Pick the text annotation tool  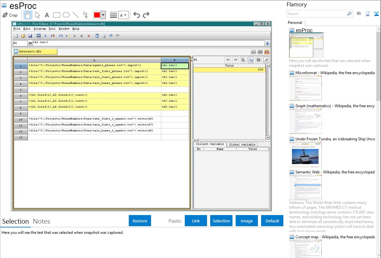pos(47,15)
